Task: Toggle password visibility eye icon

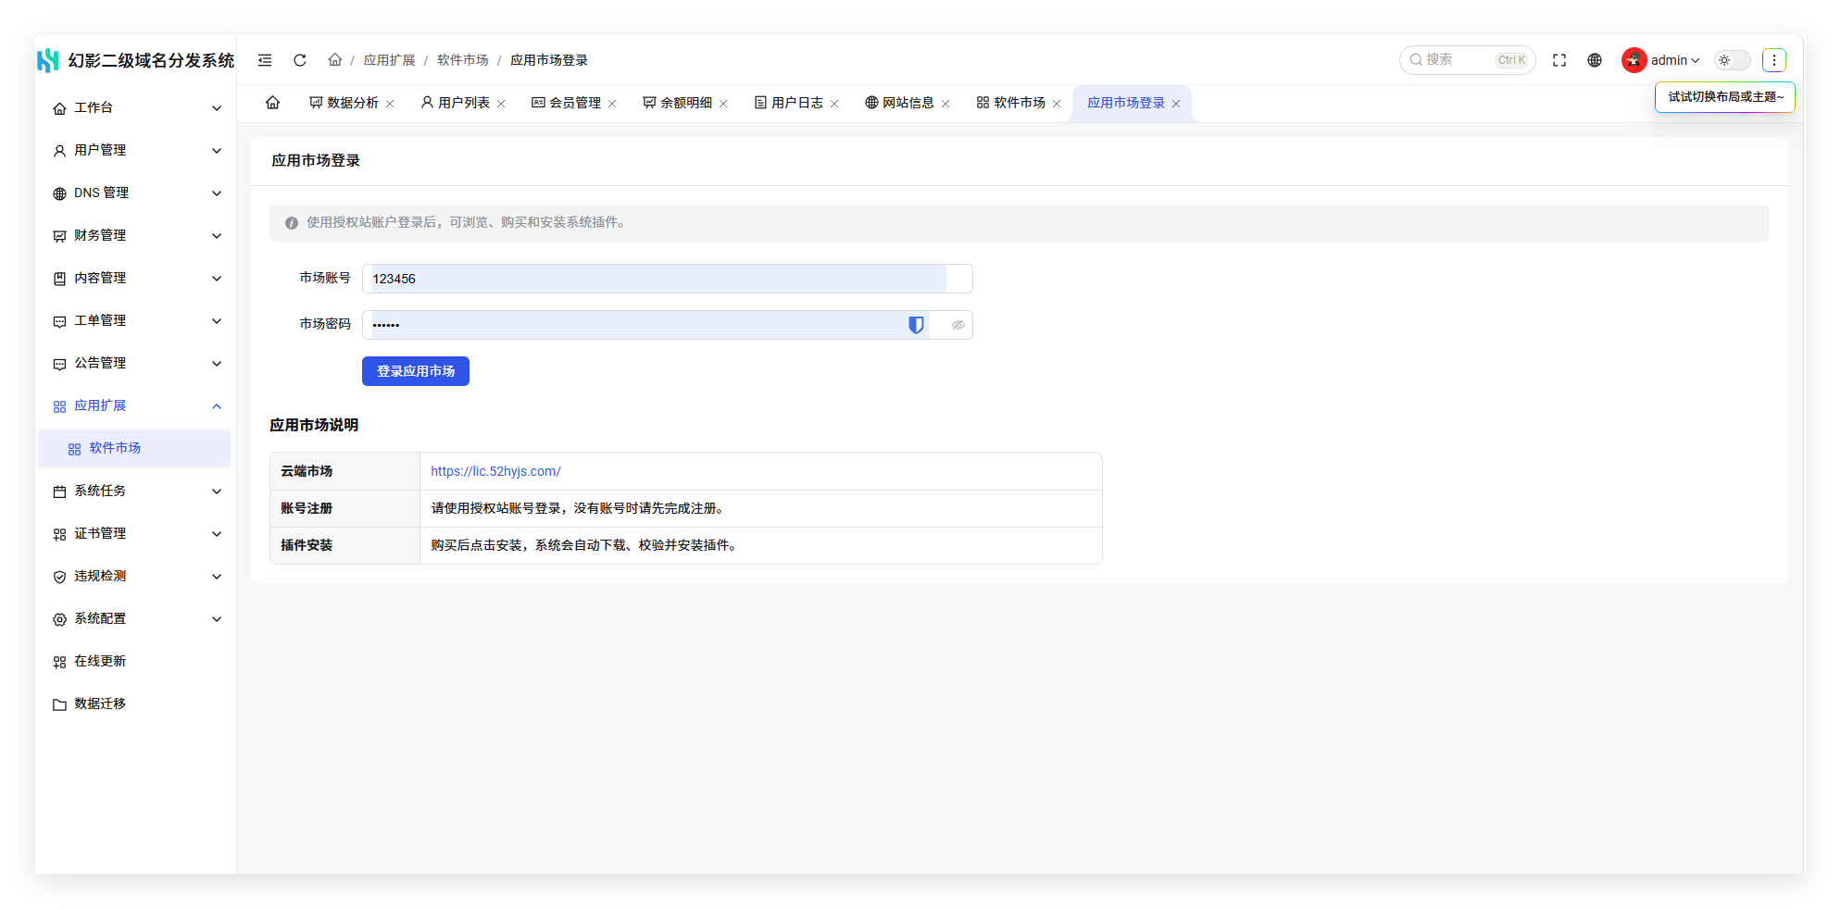Action: tap(958, 325)
